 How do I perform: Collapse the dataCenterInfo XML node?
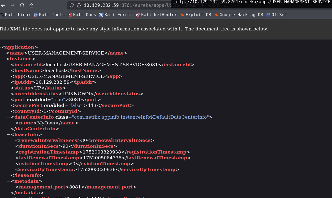click(x=8, y=117)
